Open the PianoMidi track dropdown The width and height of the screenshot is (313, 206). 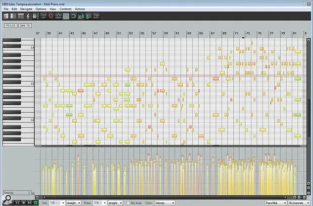click(276, 203)
